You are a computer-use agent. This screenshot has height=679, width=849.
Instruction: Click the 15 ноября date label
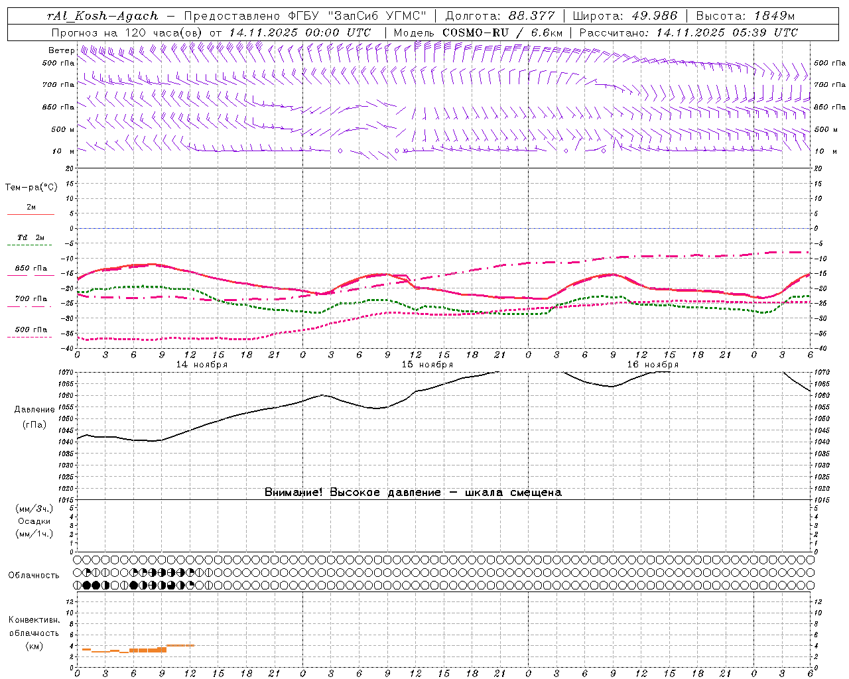tap(427, 365)
